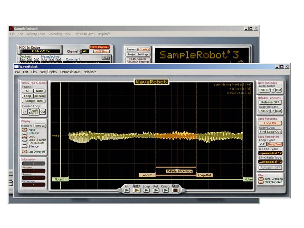Select Bwrd/Fwrd loop type
This screenshot has width=304, height=228.
coord(275,144)
